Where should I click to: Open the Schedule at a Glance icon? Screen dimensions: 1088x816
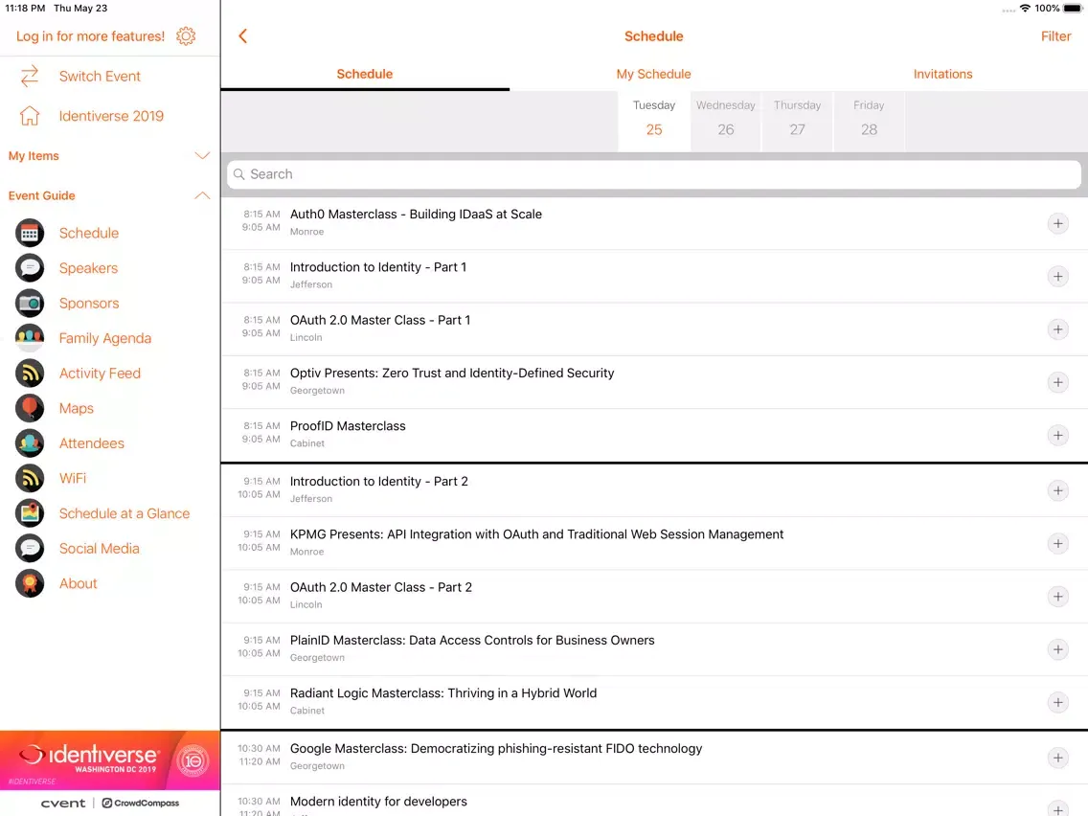coord(30,513)
